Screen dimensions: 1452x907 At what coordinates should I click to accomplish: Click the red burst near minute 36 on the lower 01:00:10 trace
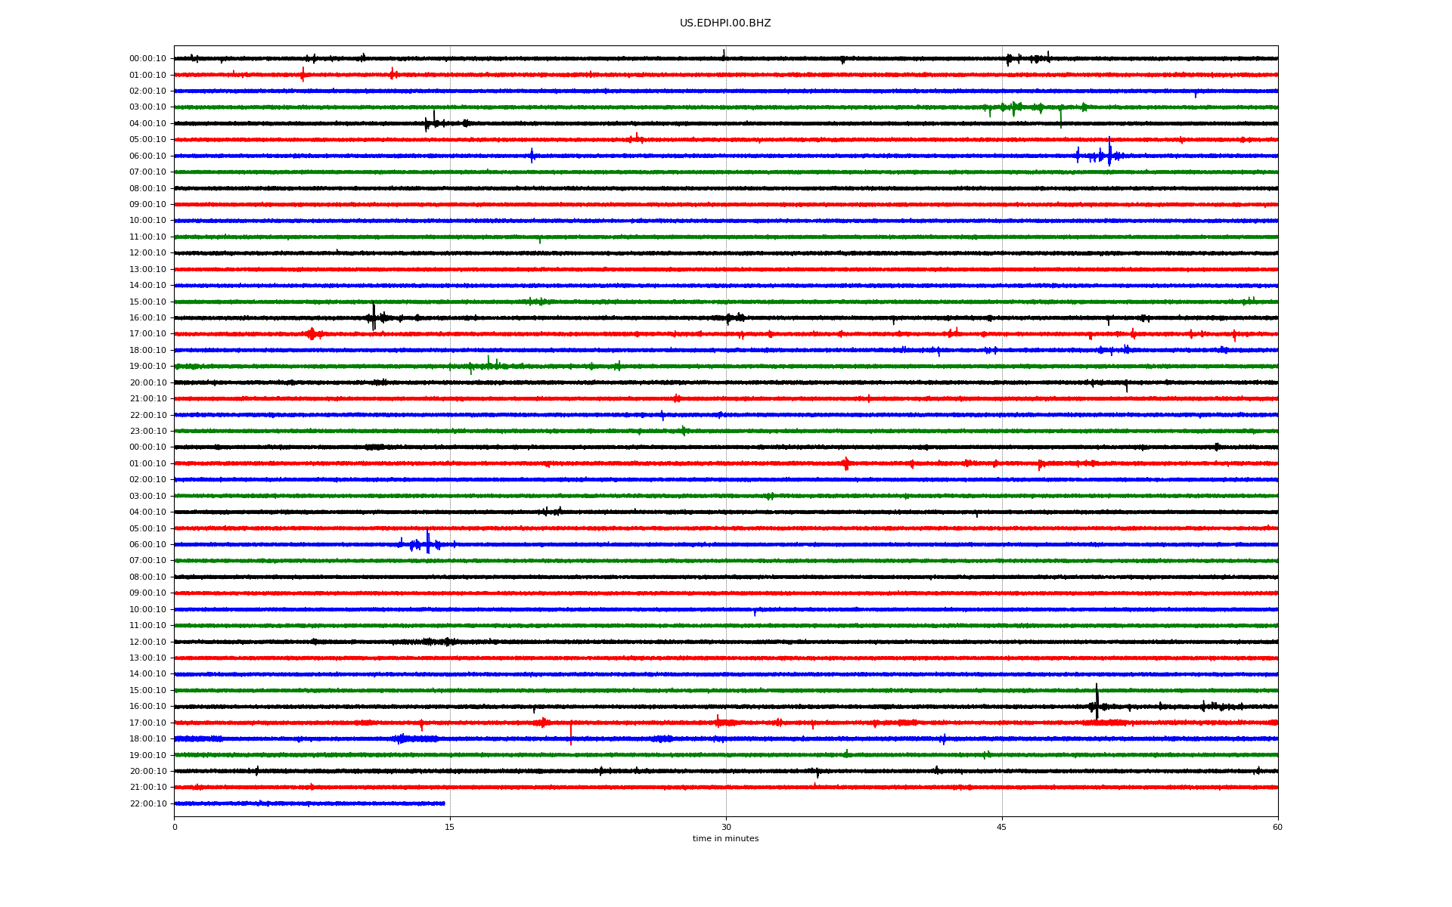(845, 463)
